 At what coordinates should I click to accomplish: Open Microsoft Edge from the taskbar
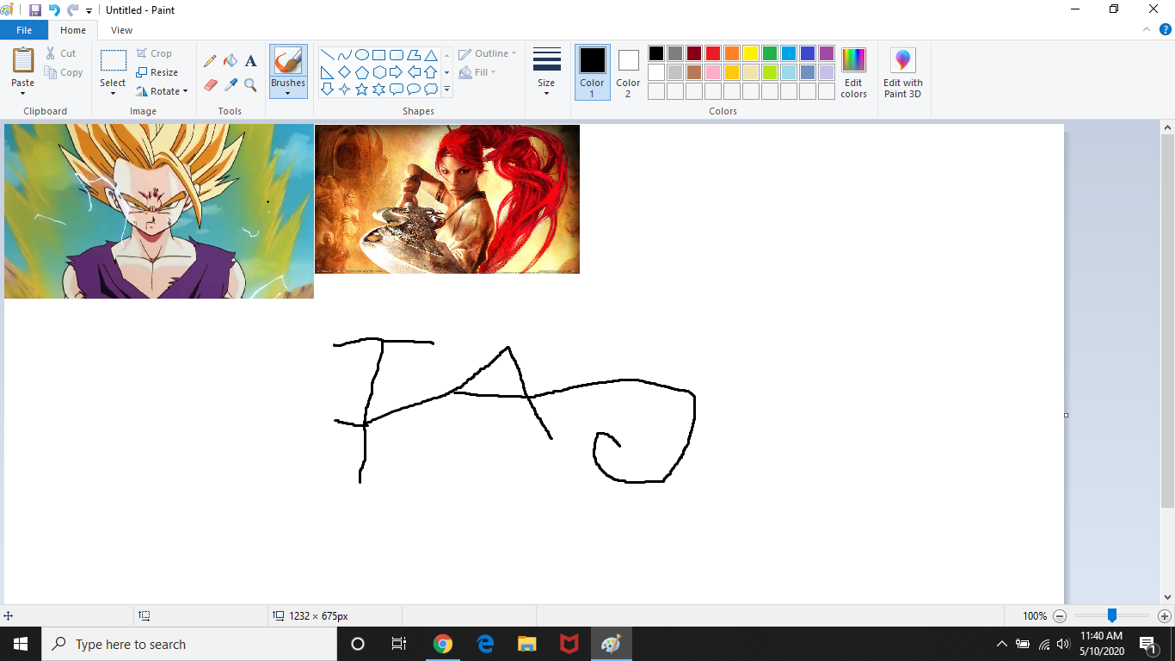pyautogui.click(x=485, y=644)
